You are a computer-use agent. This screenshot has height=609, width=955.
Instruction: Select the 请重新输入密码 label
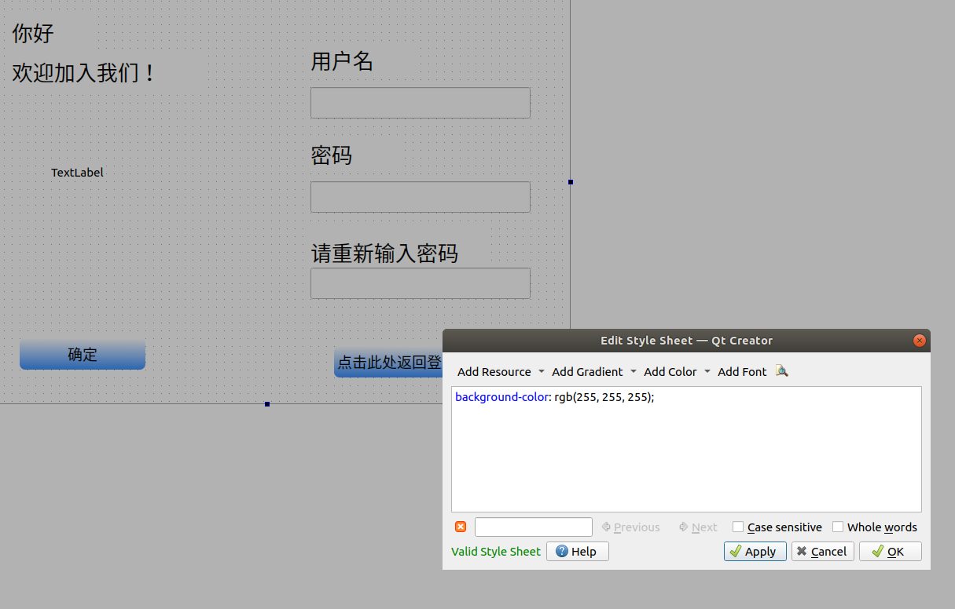point(384,253)
